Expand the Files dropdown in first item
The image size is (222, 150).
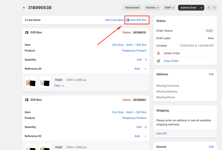tap(59, 86)
